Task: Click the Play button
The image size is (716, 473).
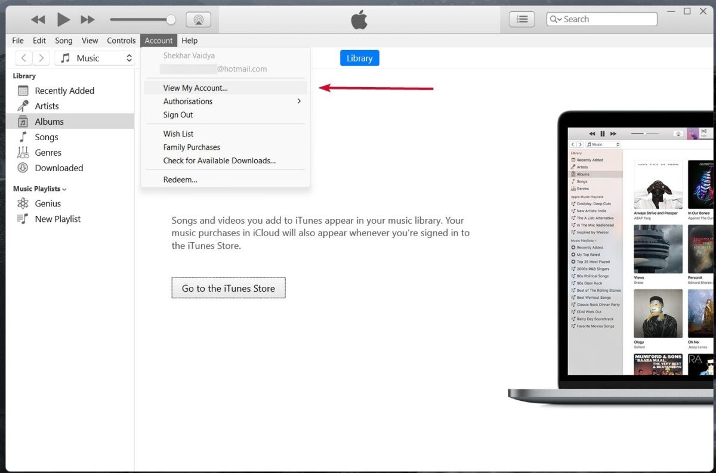Action: pyautogui.click(x=63, y=18)
